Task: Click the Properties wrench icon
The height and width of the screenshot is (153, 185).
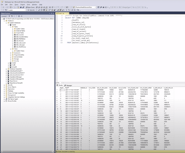Action: [x=101, y=7]
